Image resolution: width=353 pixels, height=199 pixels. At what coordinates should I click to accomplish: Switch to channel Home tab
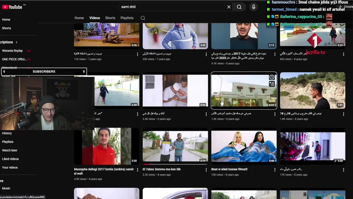[x=79, y=18]
